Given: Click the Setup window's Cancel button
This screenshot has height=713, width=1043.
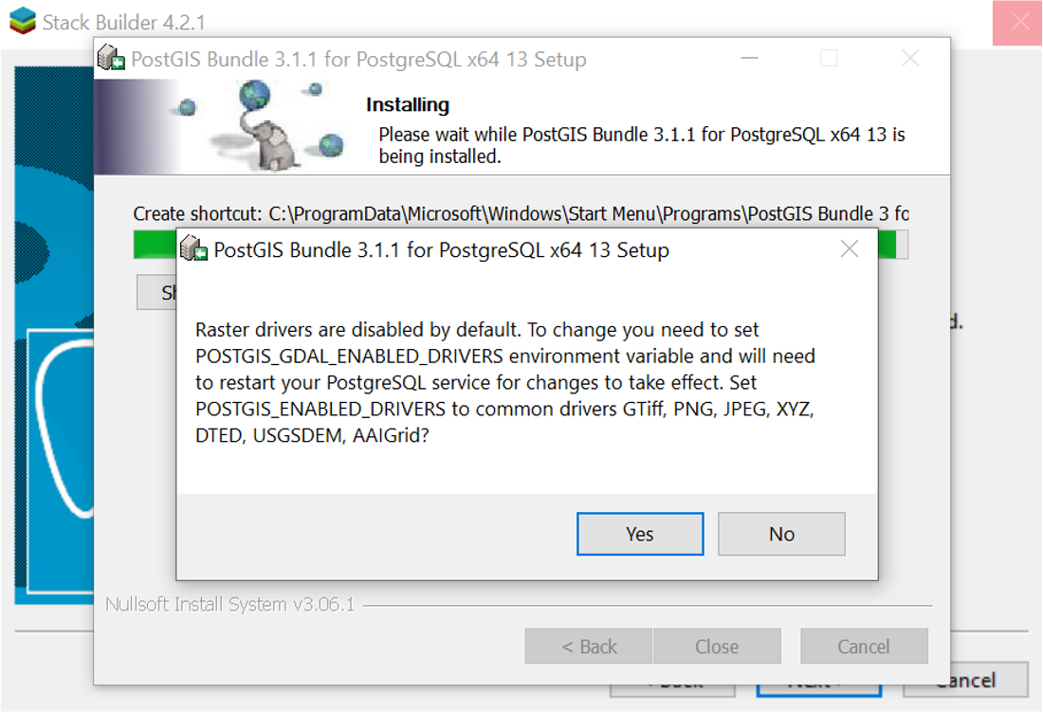Looking at the screenshot, I should click(x=864, y=647).
